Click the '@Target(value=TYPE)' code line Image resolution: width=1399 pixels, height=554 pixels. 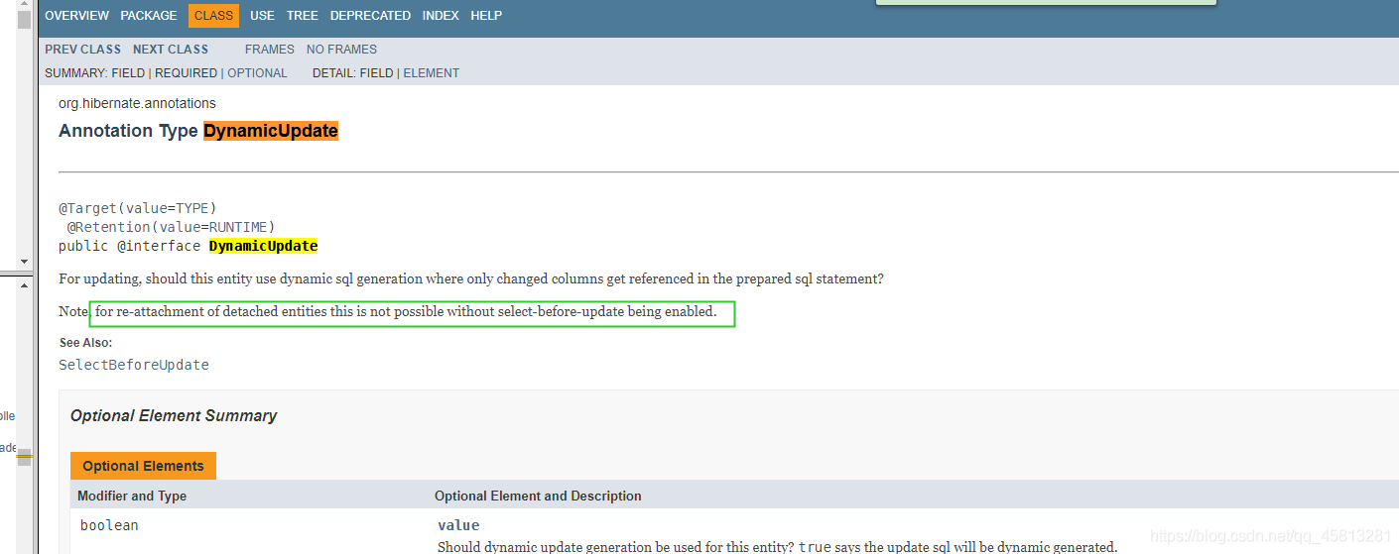pos(138,208)
